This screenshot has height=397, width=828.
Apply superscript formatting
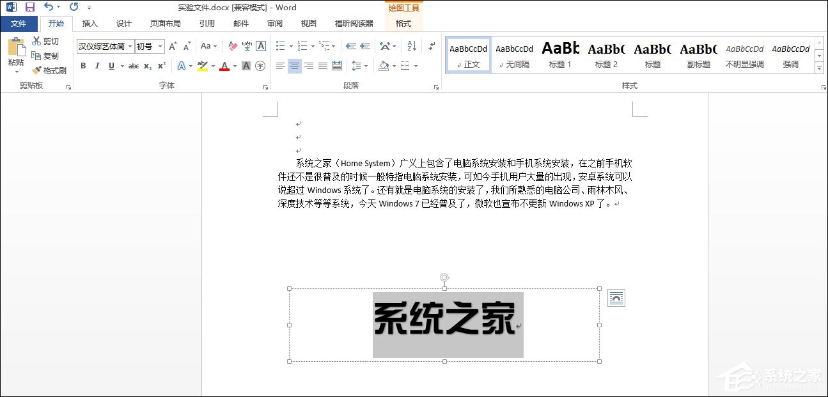(160, 66)
